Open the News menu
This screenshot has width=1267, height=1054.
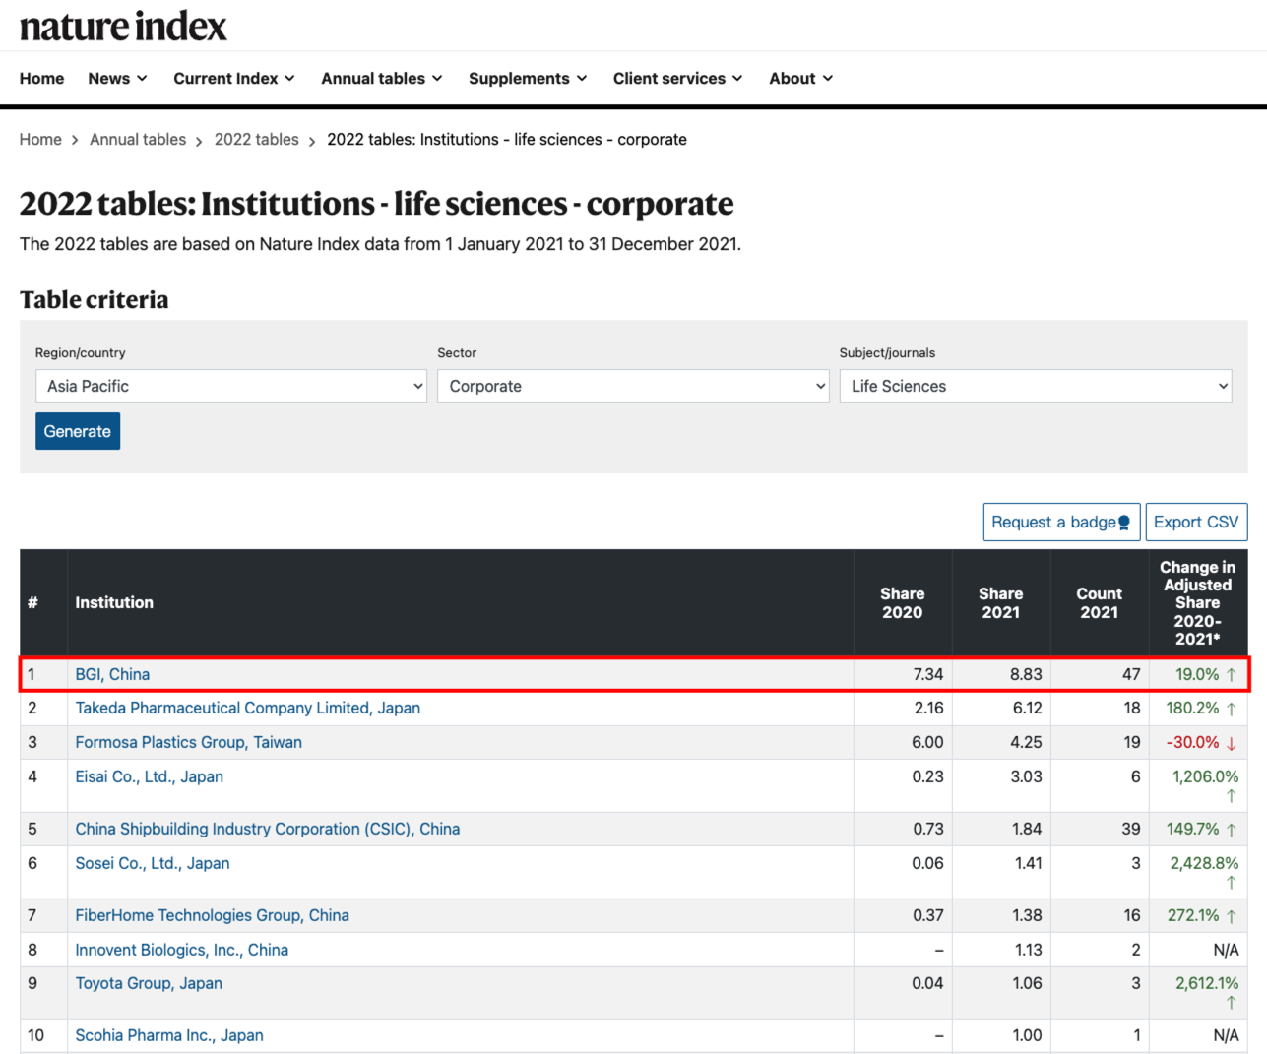(x=117, y=79)
